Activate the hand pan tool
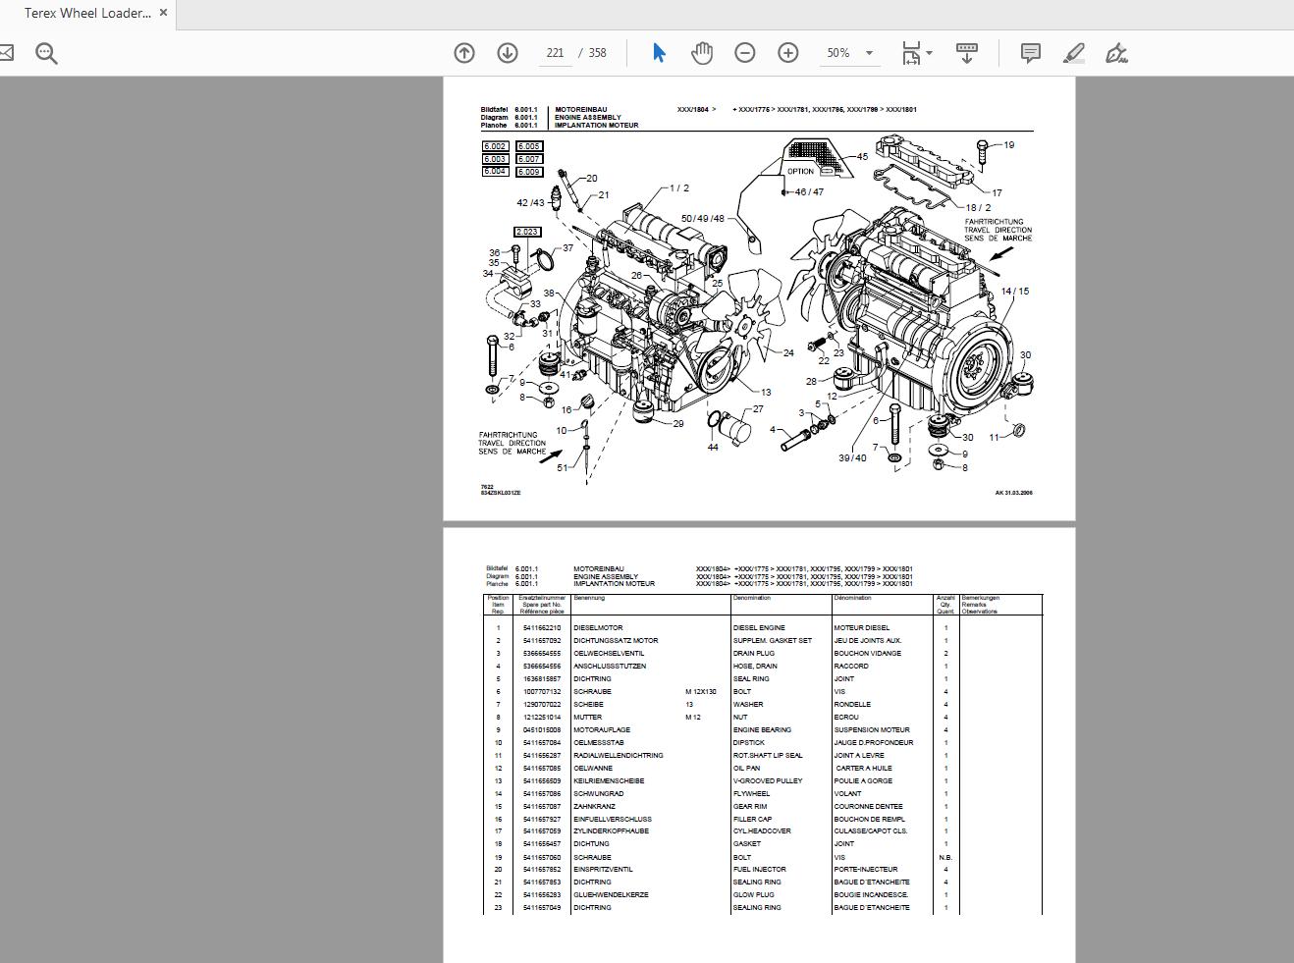The width and height of the screenshot is (1294, 963). [x=701, y=53]
